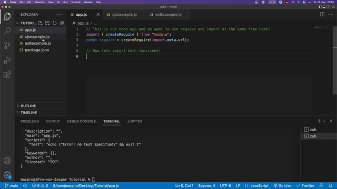Close the terminal panel
337x189 pixels.
pos(331,121)
